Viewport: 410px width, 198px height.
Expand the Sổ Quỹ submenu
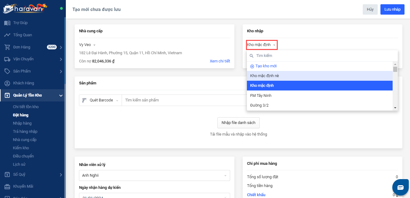[61, 175]
